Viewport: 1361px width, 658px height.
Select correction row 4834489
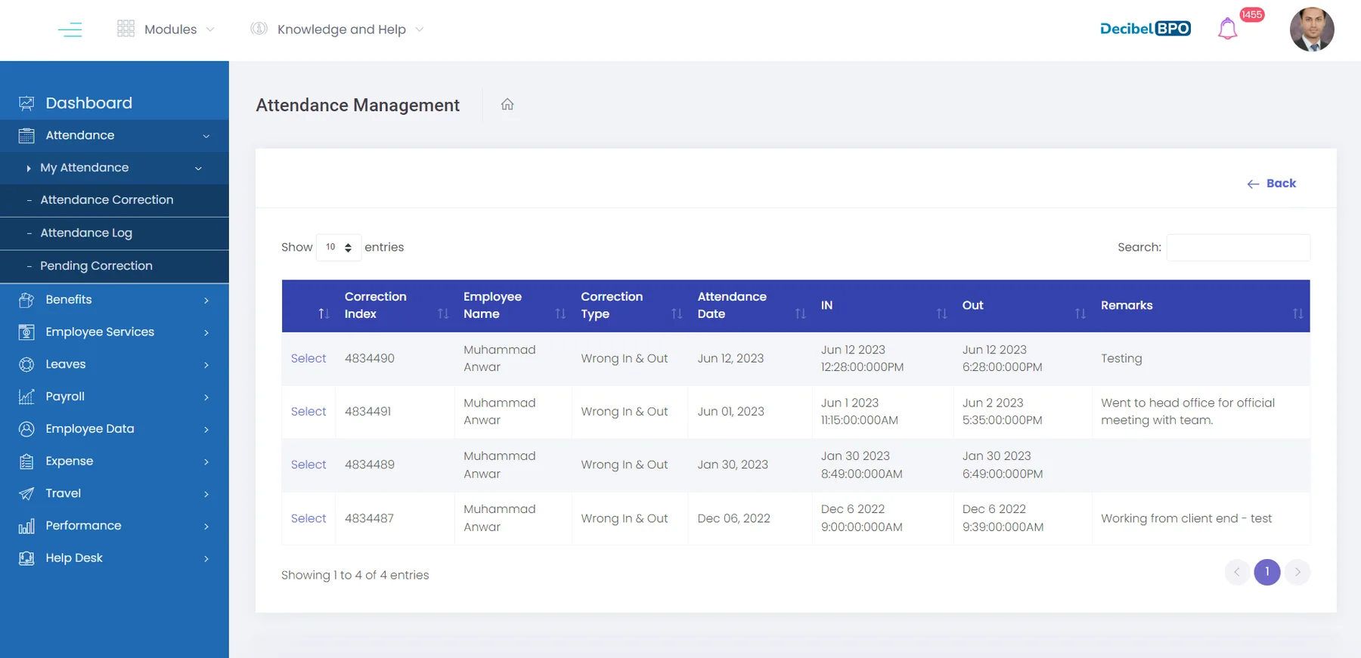[308, 465]
